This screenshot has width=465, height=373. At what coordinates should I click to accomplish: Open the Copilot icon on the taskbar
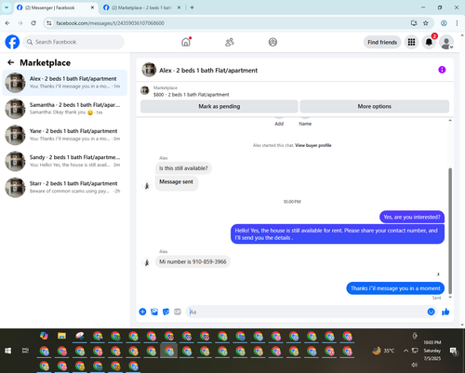pyautogui.click(x=44, y=336)
